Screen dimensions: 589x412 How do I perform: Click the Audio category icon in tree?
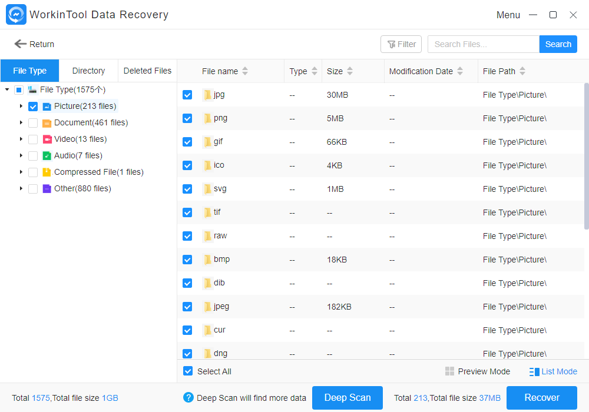pos(47,156)
